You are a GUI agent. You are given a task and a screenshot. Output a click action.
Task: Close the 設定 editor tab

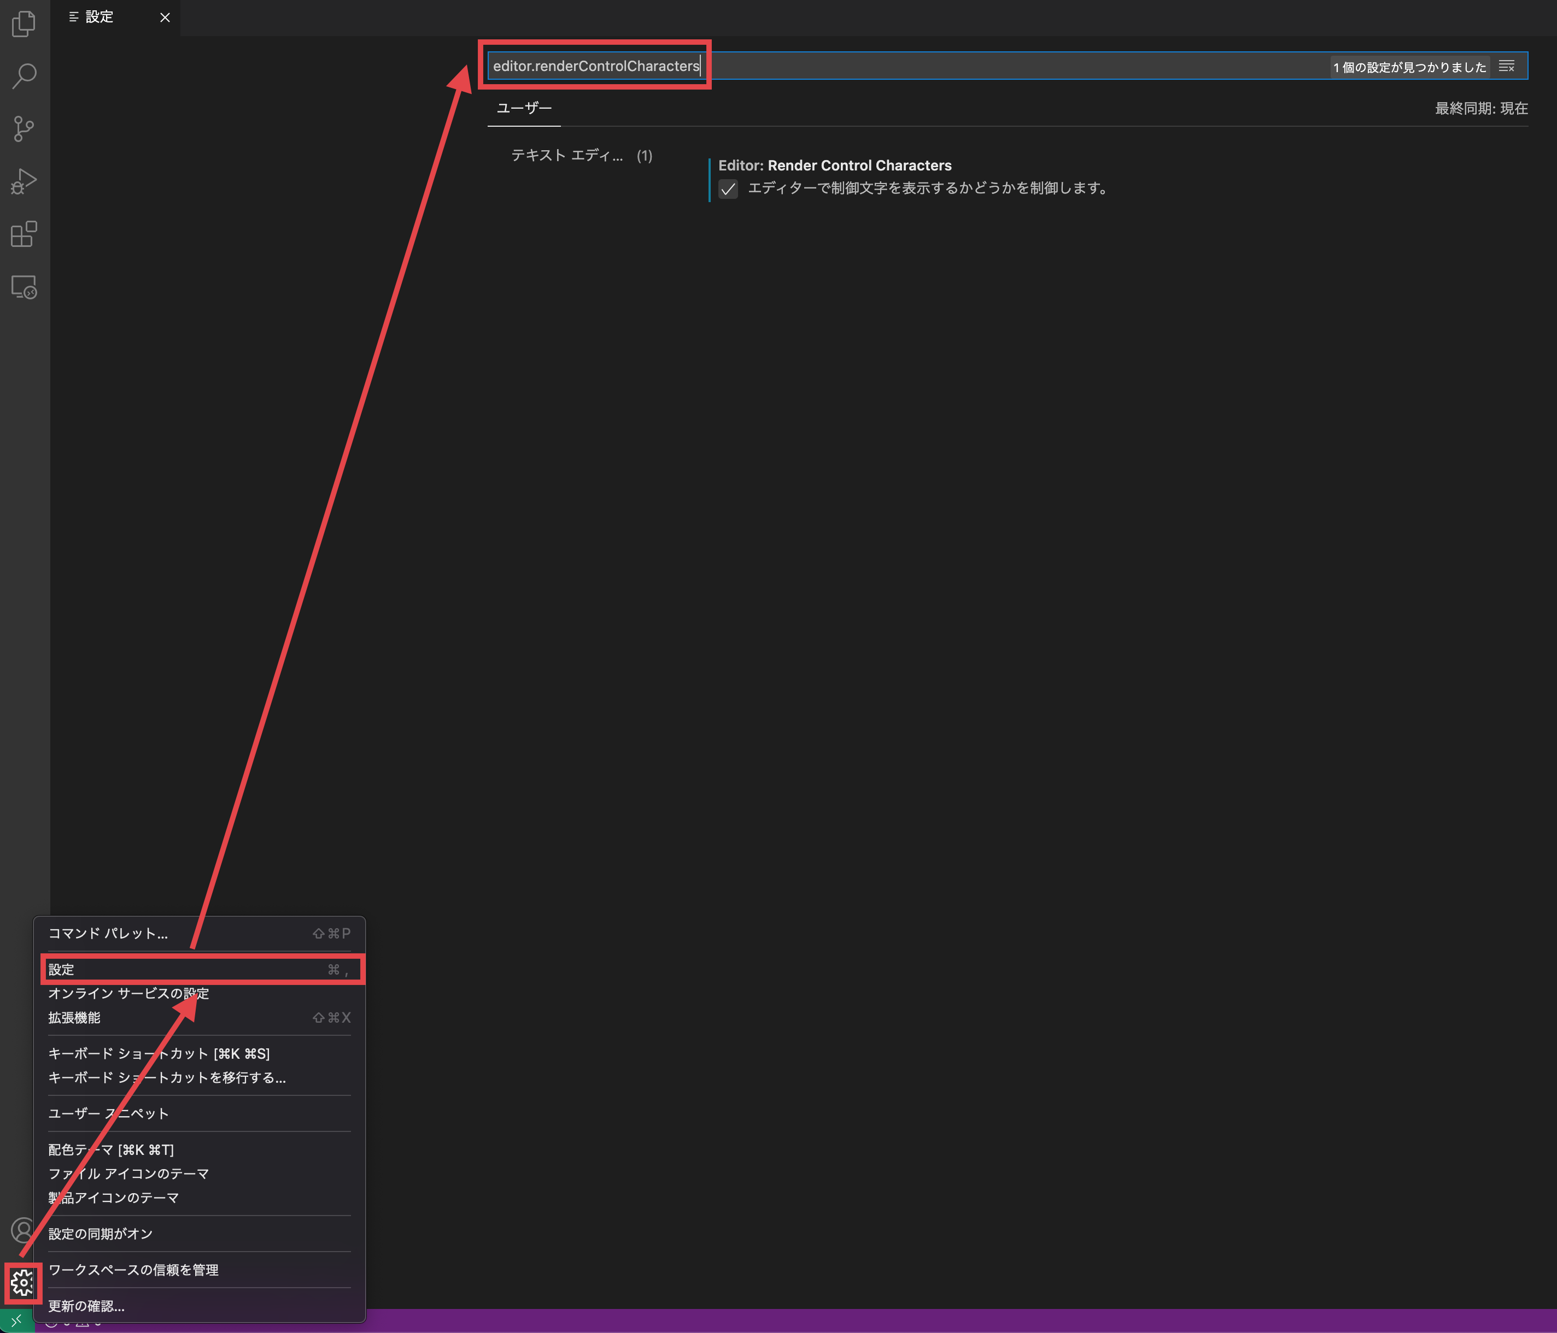[165, 17]
